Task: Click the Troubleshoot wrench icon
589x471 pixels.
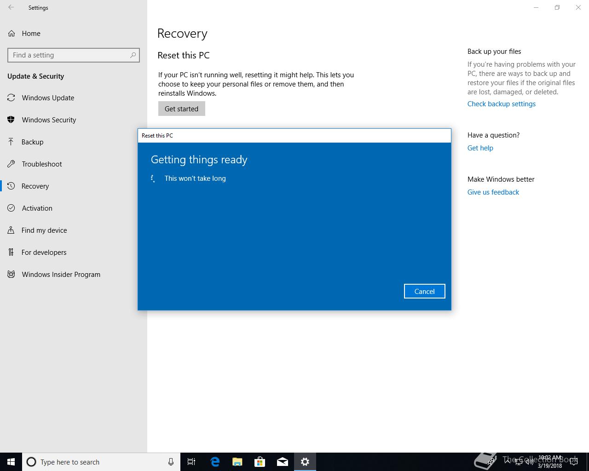Action: click(x=11, y=164)
